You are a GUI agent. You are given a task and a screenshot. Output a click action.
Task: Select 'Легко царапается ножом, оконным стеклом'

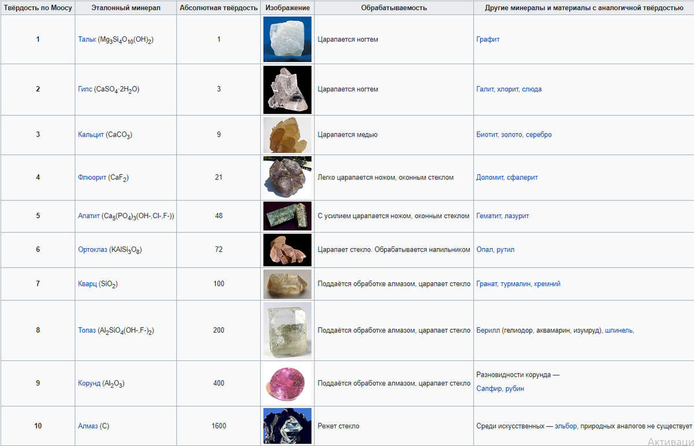click(x=386, y=177)
